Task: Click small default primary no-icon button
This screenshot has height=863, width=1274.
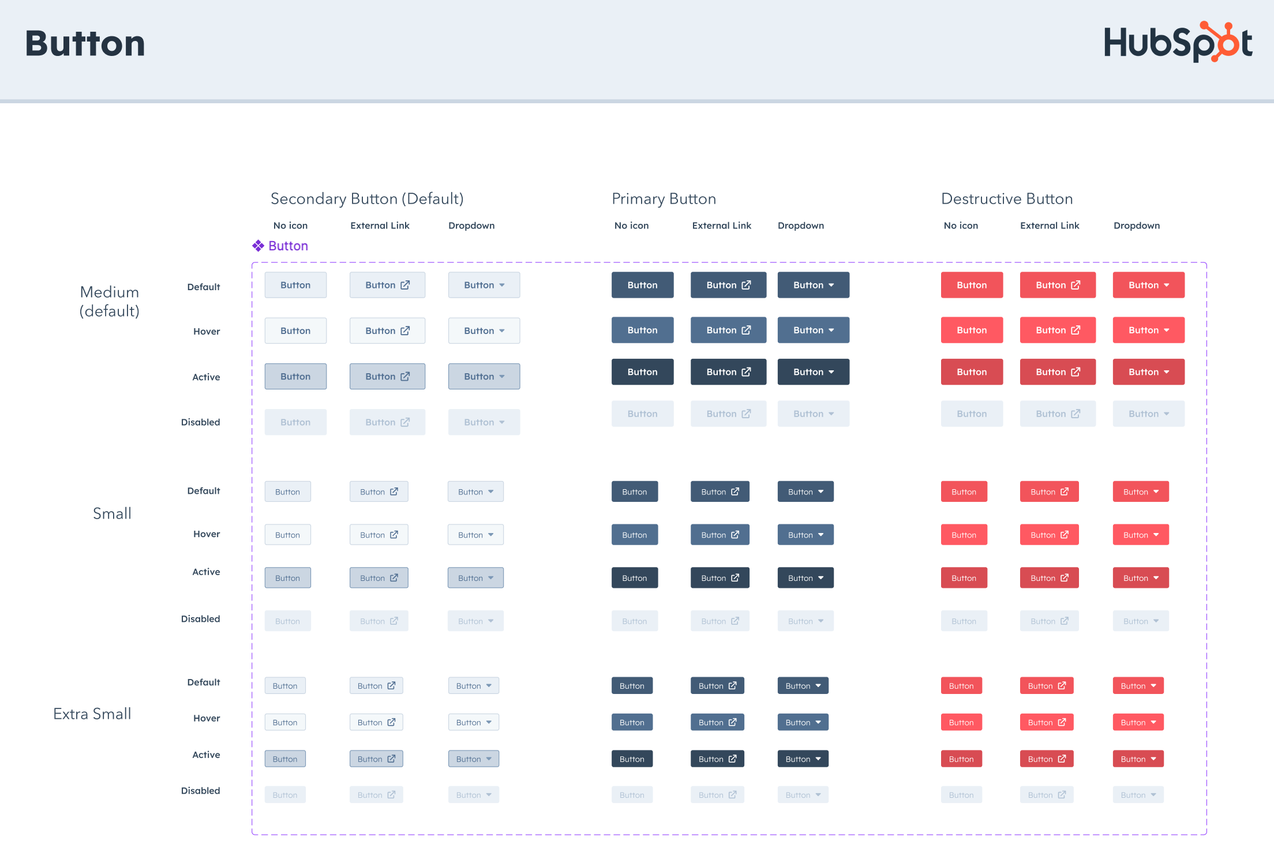Action: pyautogui.click(x=635, y=491)
